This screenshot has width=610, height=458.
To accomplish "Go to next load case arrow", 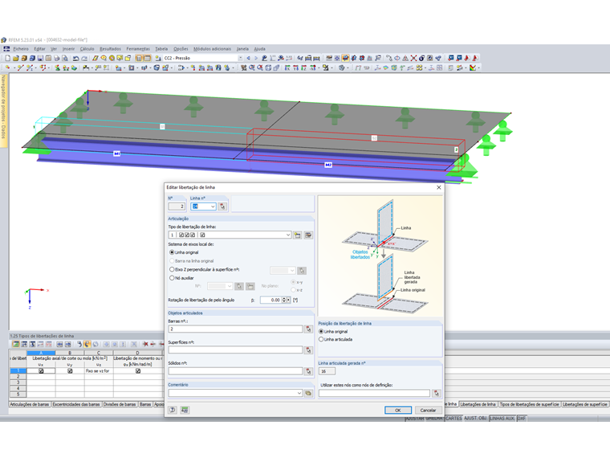I will pos(256,58).
